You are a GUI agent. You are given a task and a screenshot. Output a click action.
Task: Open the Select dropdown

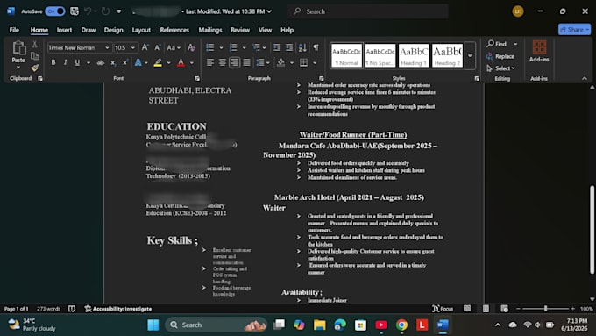[x=500, y=68]
